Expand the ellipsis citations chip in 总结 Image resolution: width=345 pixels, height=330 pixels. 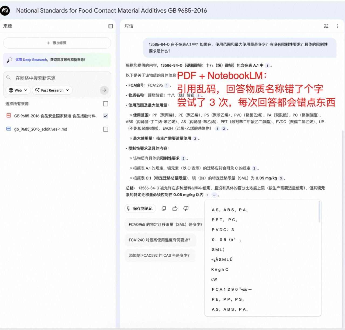214,195
